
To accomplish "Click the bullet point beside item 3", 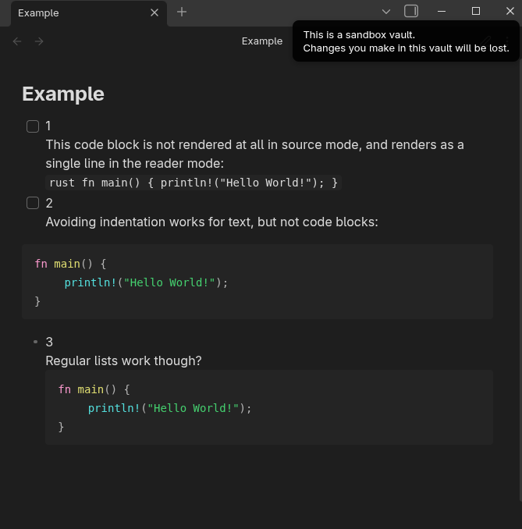I will pyautogui.click(x=35, y=343).
